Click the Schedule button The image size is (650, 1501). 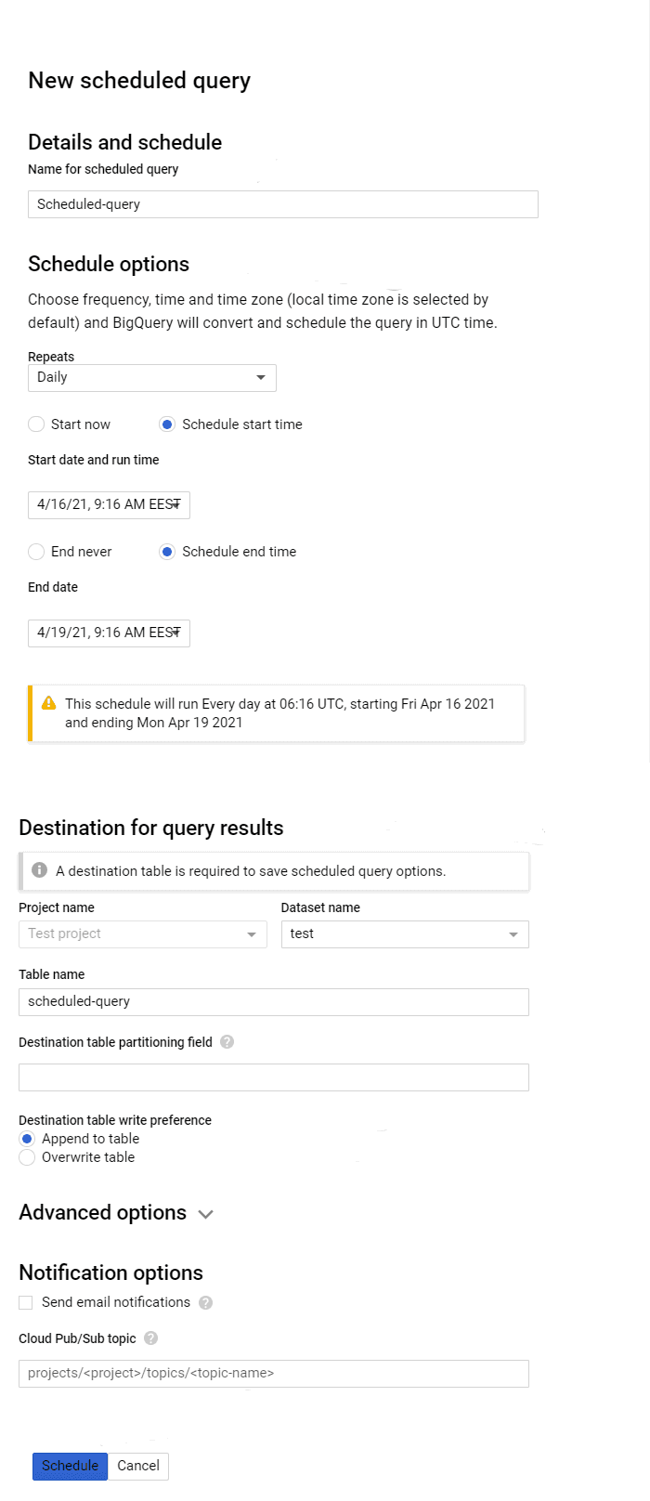70,1466
